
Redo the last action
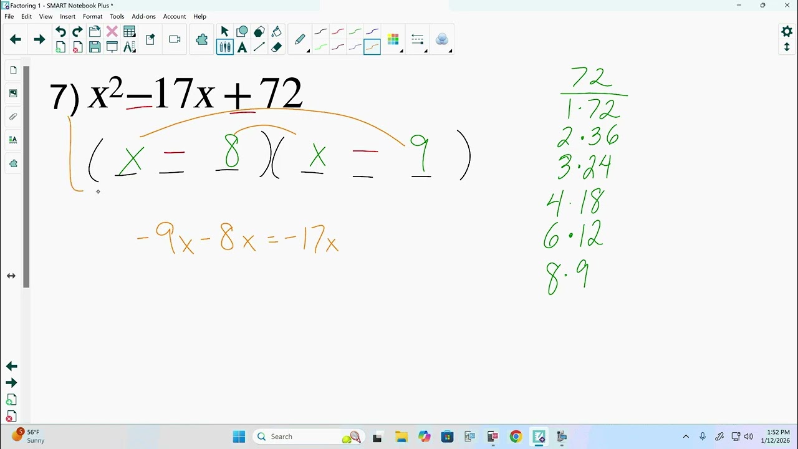[x=77, y=32]
